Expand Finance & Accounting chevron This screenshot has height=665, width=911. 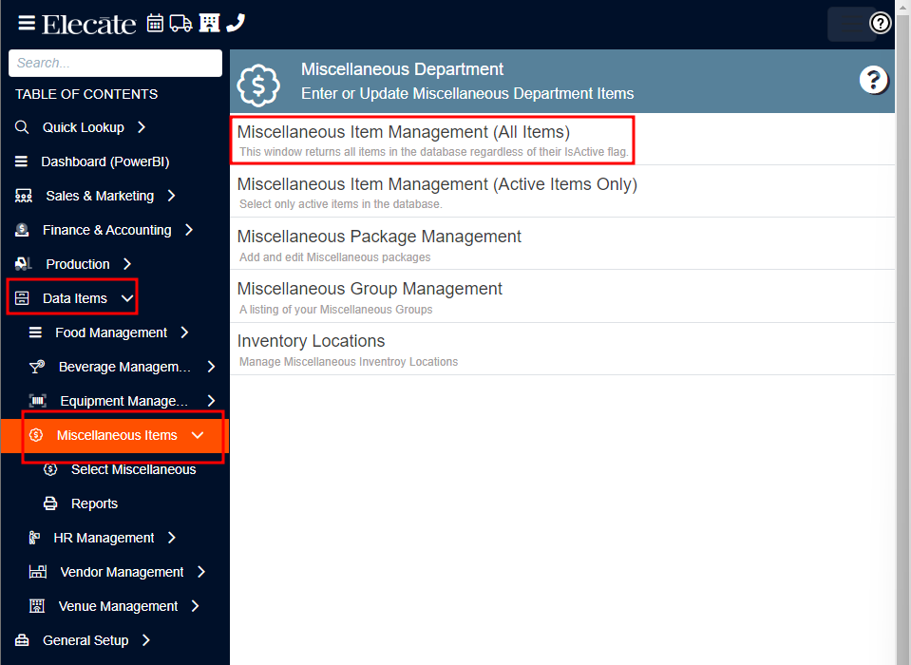point(189,230)
